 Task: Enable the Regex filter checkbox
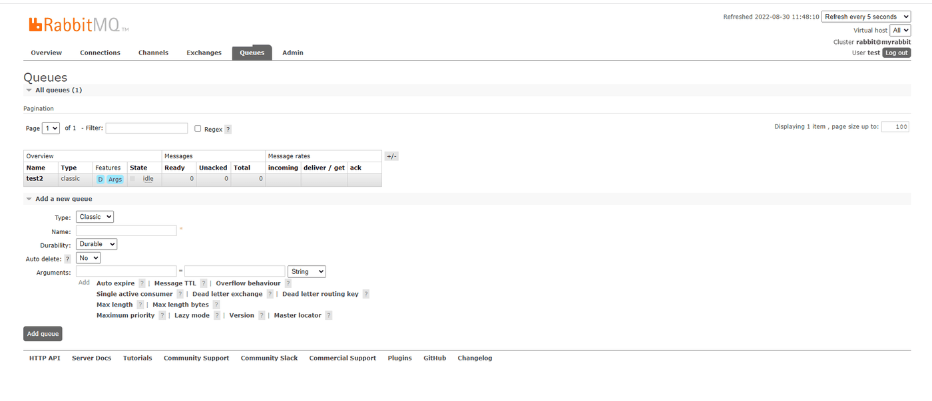pyautogui.click(x=198, y=128)
